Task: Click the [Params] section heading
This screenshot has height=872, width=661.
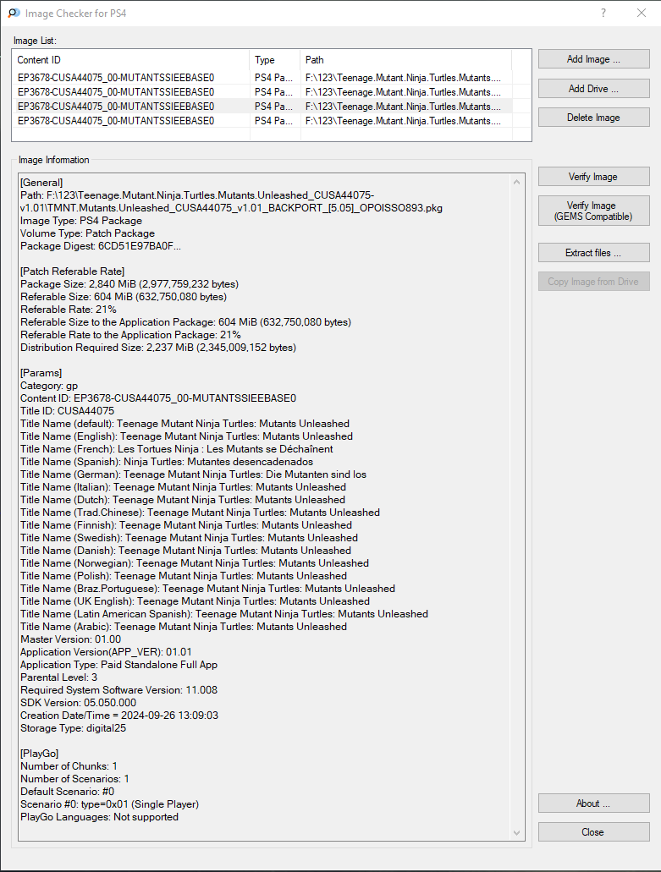Action: pyautogui.click(x=41, y=373)
